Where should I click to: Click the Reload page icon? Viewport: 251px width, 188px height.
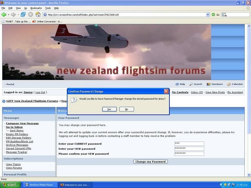(x=23, y=14)
